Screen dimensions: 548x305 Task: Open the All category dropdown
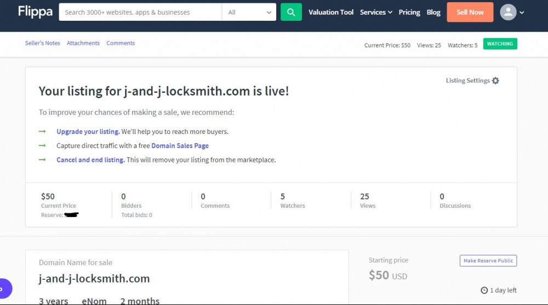pos(249,12)
